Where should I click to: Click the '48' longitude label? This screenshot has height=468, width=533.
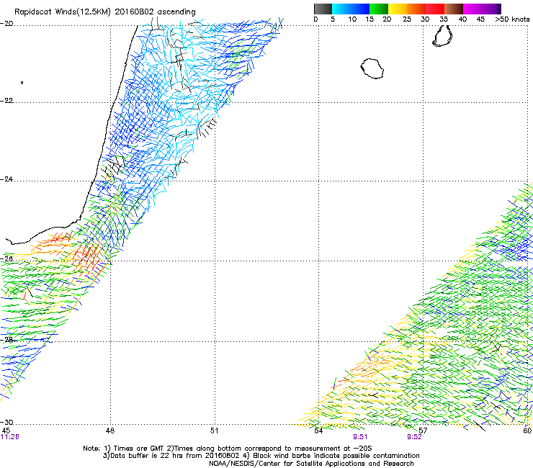point(110,431)
